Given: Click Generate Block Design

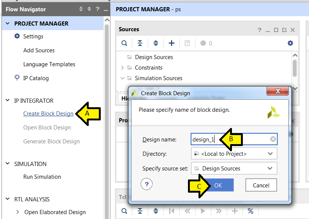Looking at the screenshot, I should click(x=51, y=141).
